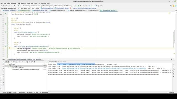Image resolution: width=177 pixels, height=99 pixels.
Task: Open the Problems tool window
Action: 22,92
